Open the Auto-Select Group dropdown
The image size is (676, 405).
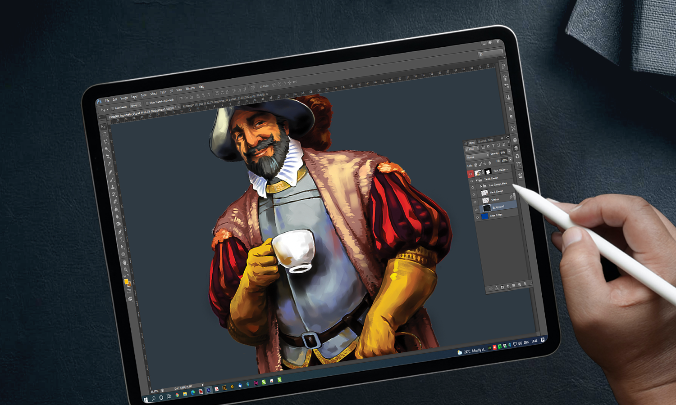[x=136, y=105]
